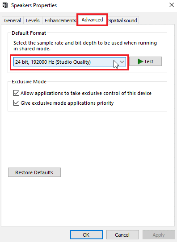Image resolution: width=177 pixels, height=242 pixels.
Task: Close the Speakers Properties dialog
Action: pos(172,5)
